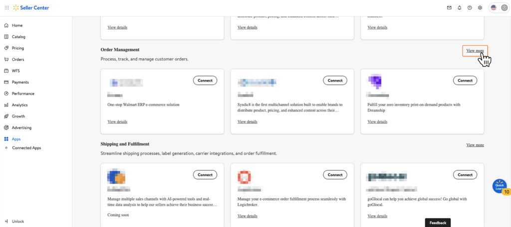This screenshot has width=511, height=227.
Task: Click the Logicbroker red ring logo
Action: 244,177
